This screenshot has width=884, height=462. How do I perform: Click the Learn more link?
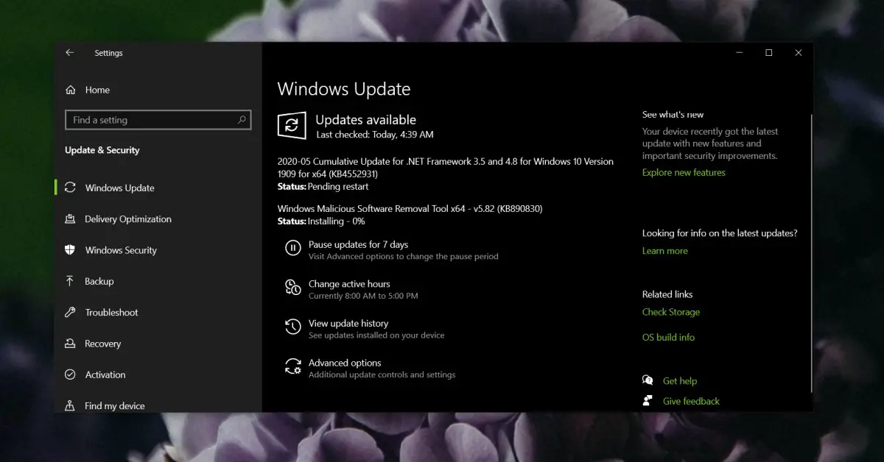coord(664,251)
